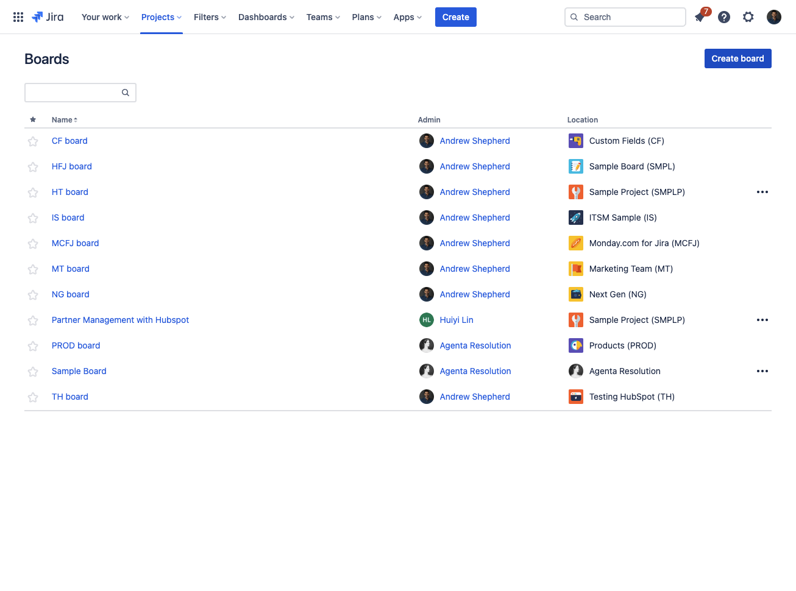Click the Location column header
The image size is (796, 591).
point(583,120)
